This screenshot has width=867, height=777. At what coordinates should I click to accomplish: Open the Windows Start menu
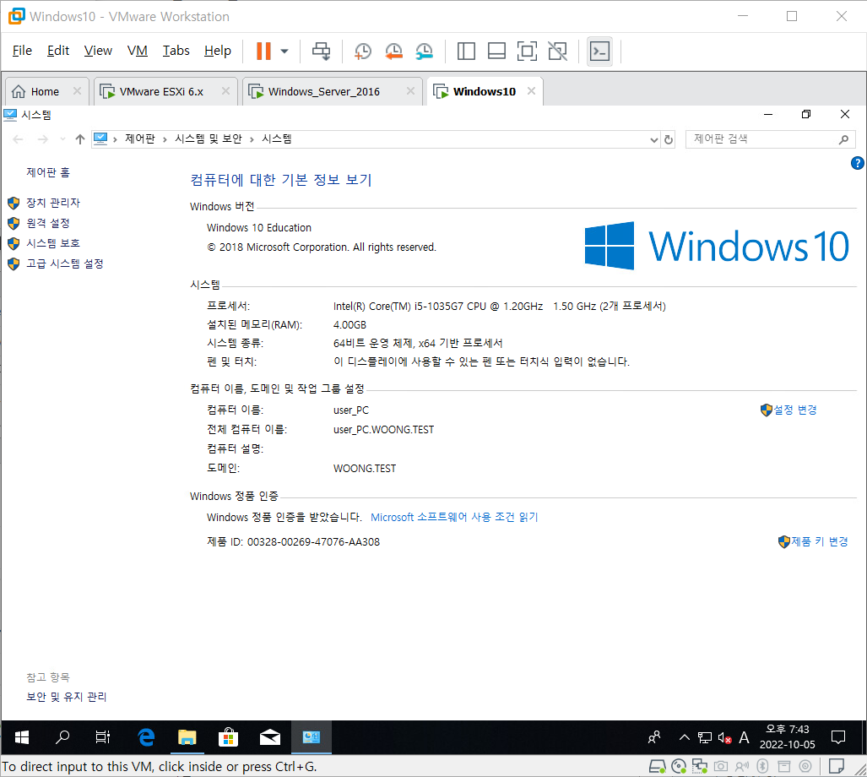[x=22, y=737]
